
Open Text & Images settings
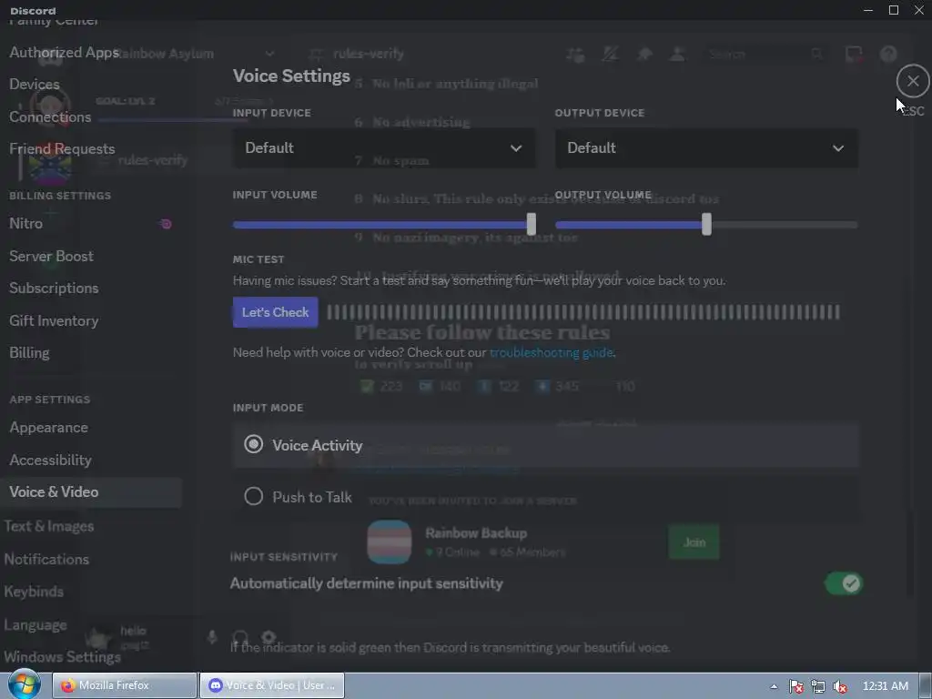point(49,526)
